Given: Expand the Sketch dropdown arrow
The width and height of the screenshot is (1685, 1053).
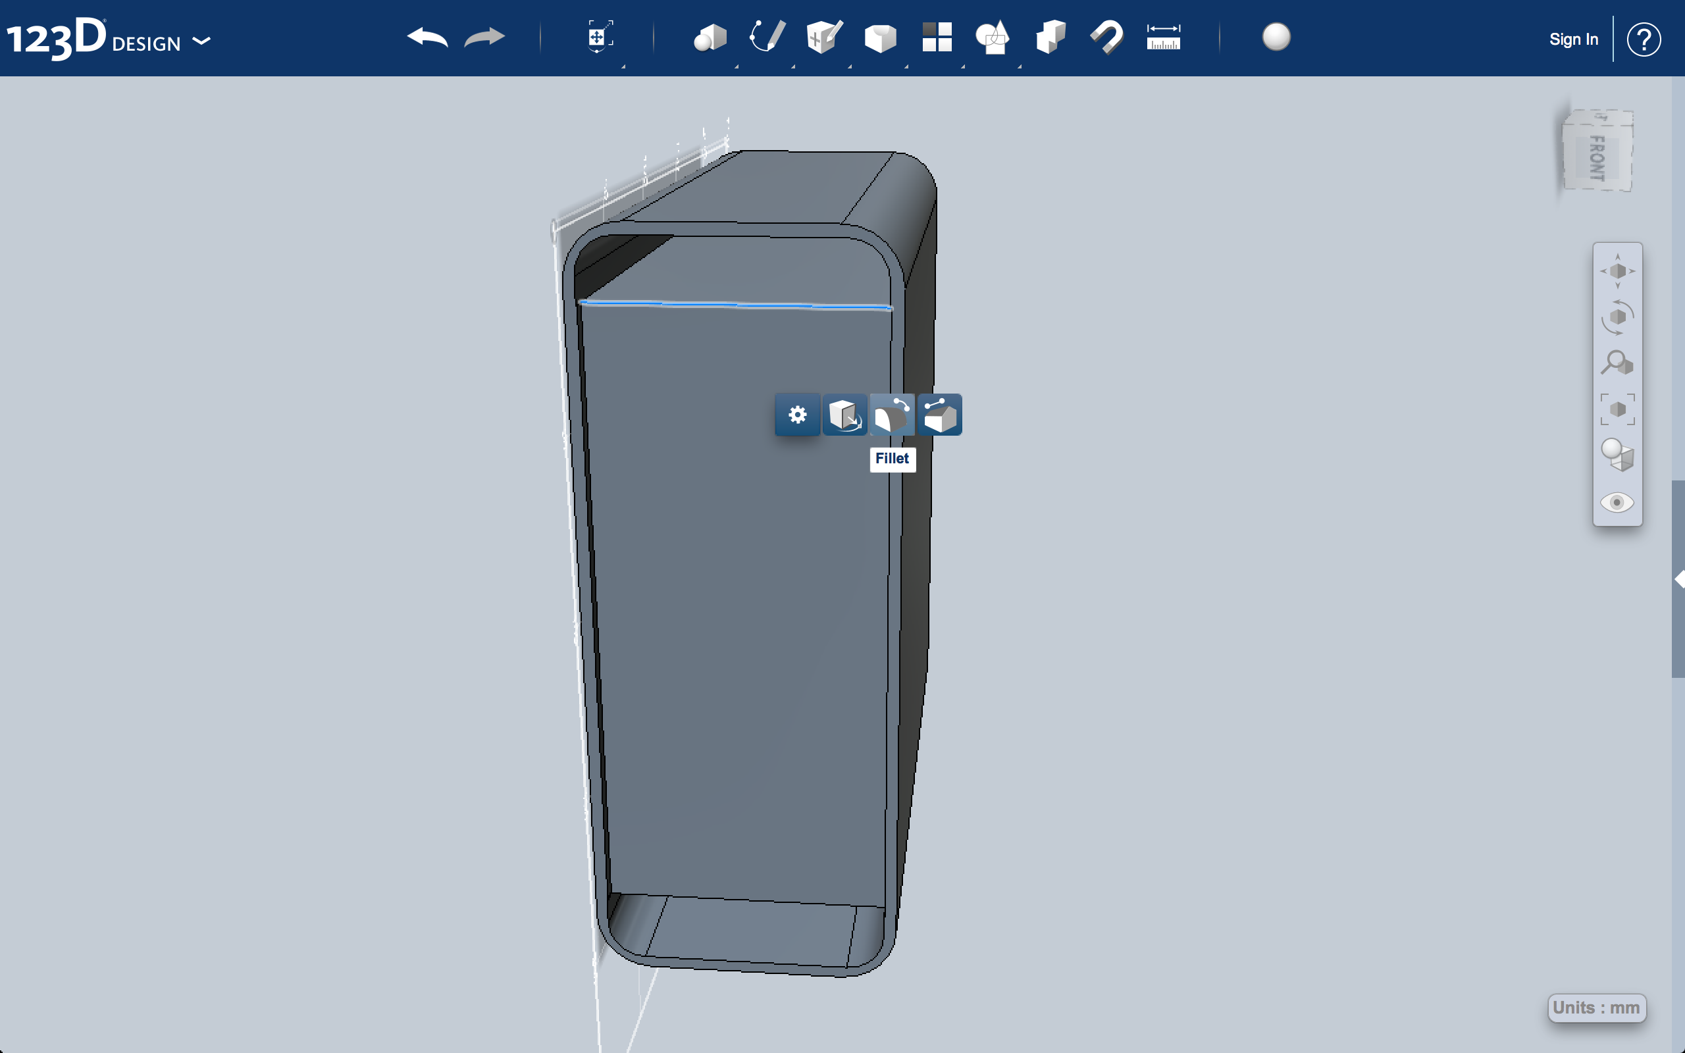Looking at the screenshot, I should (x=794, y=66).
